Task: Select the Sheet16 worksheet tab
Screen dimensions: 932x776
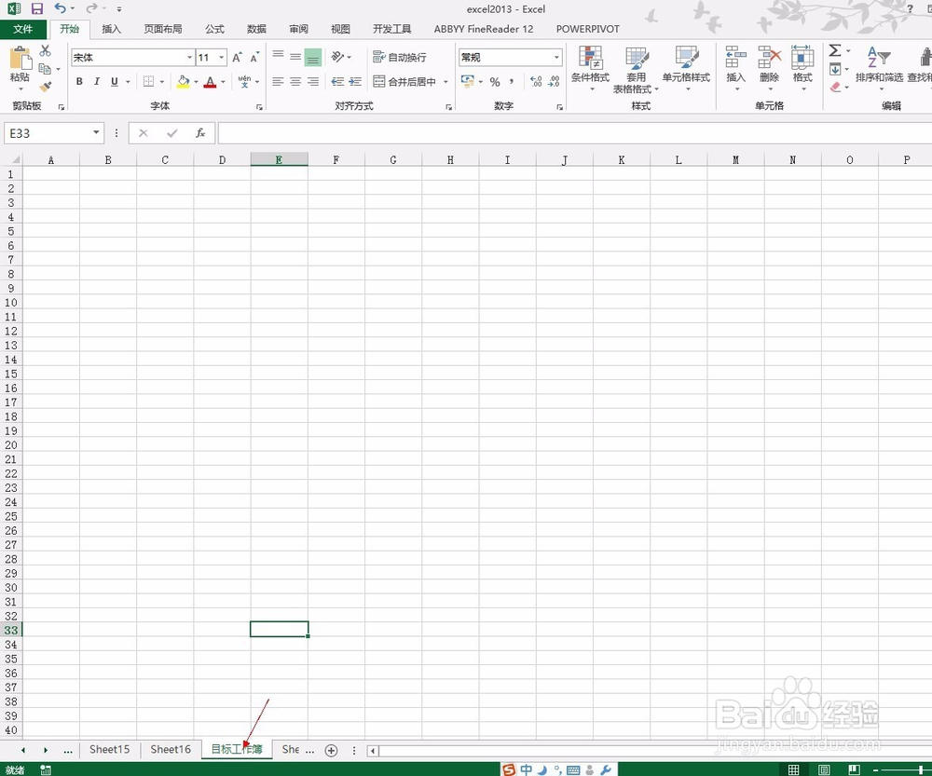Action: point(171,749)
